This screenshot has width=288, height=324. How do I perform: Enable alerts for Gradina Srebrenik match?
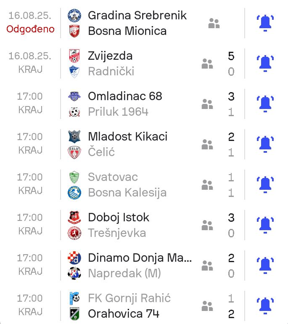pos(265,23)
